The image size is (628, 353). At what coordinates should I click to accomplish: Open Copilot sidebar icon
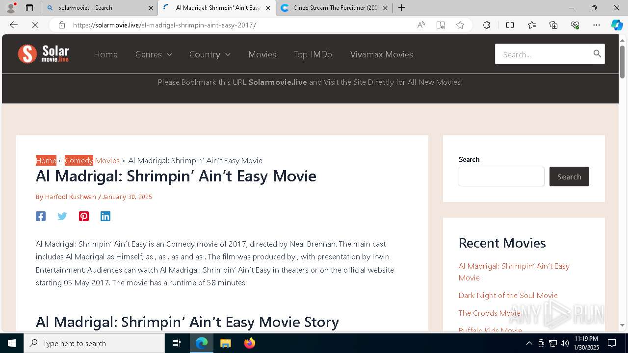coord(617,25)
